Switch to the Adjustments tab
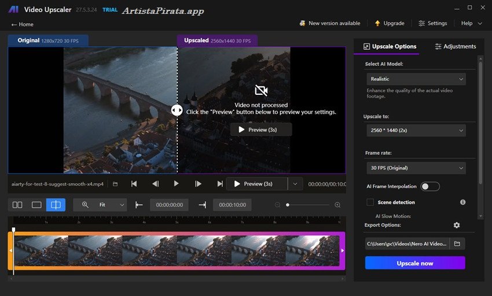The width and height of the screenshot is (492, 296). pyautogui.click(x=456, y=46)
